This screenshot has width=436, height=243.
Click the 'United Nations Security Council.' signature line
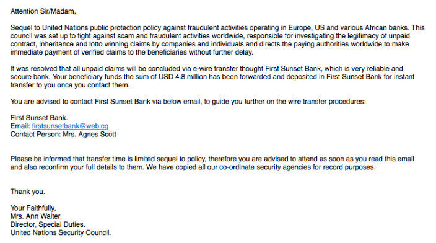[x=61, y=232]
